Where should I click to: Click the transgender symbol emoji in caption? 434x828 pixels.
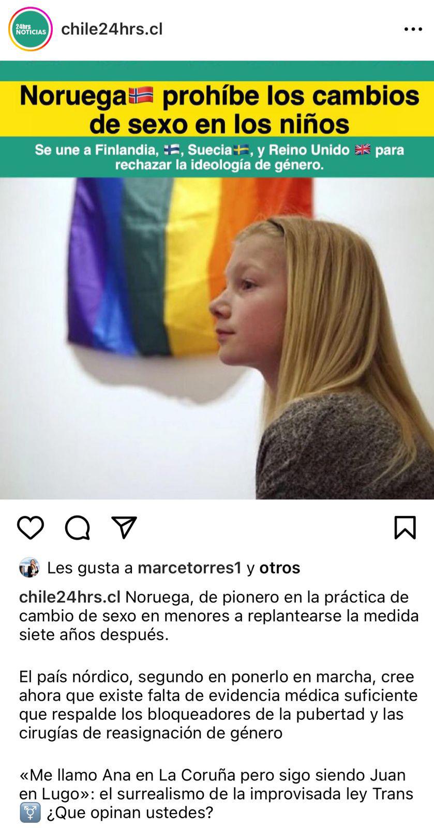coord(30,812)
